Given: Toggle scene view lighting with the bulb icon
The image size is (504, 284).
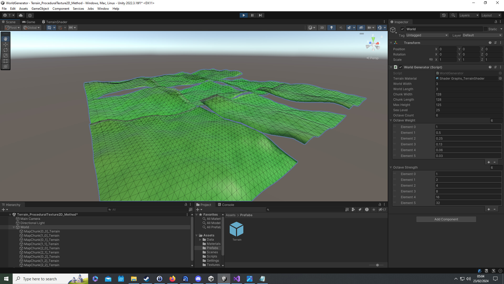Looking at the screenshot, I should click(x=331, y=28).
